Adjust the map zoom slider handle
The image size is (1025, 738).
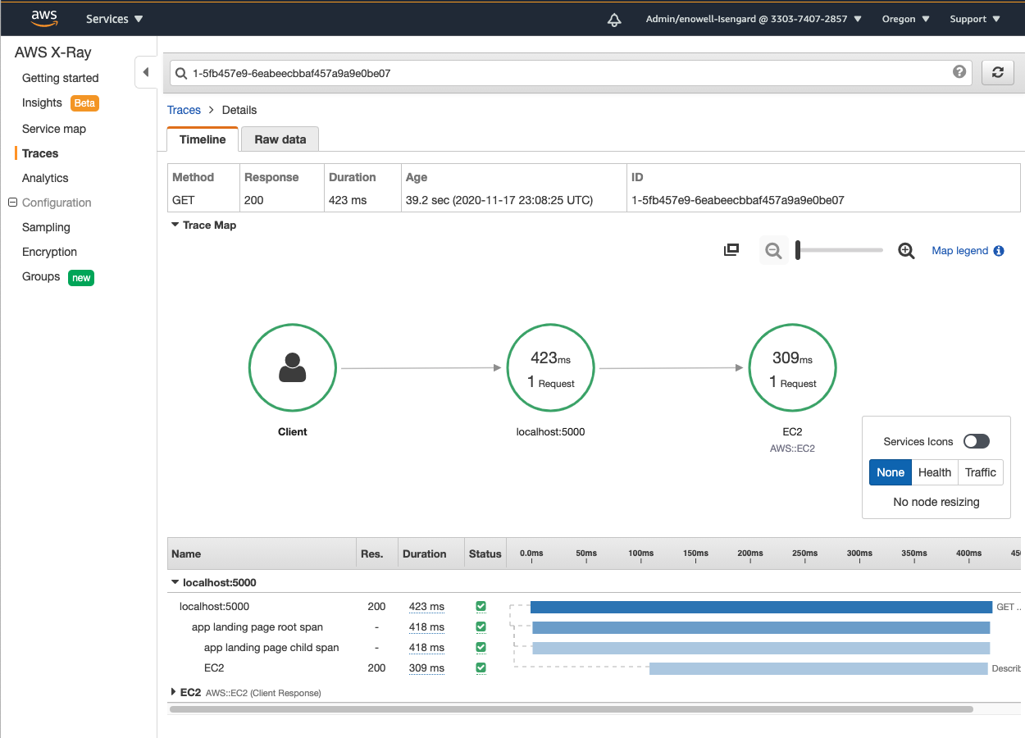pyautogui.click(x=798, y=251)
